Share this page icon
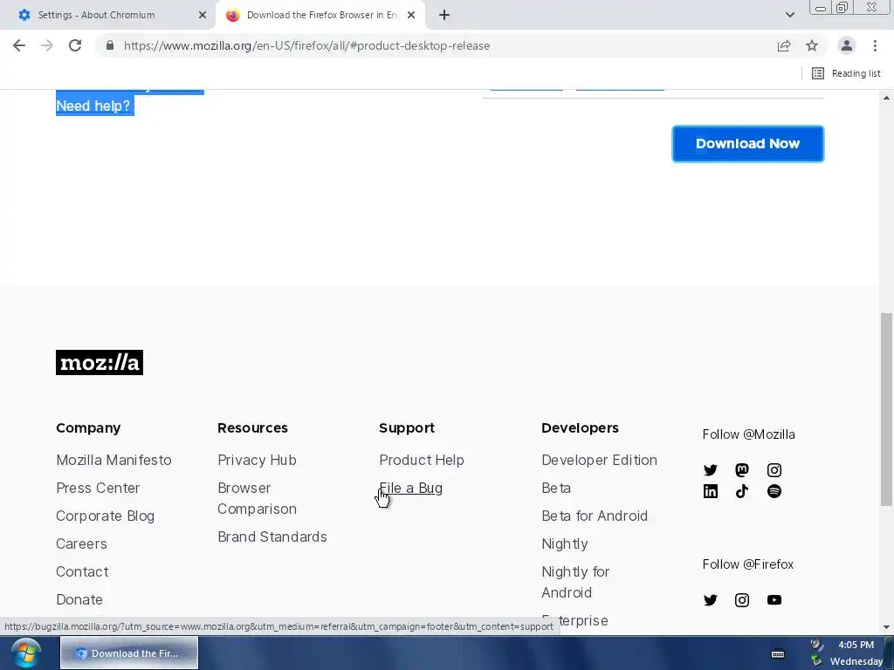Viewport: 894px width, 670px height. pyautogui.click(x=784, y=45)
